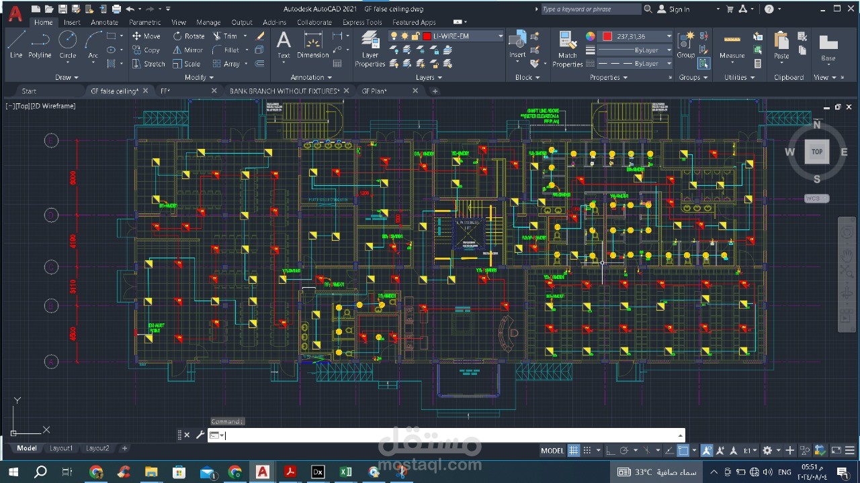Click the Undo arrow in quick access toolbar
Screen dimensions: 860x483
click(130, 9)
